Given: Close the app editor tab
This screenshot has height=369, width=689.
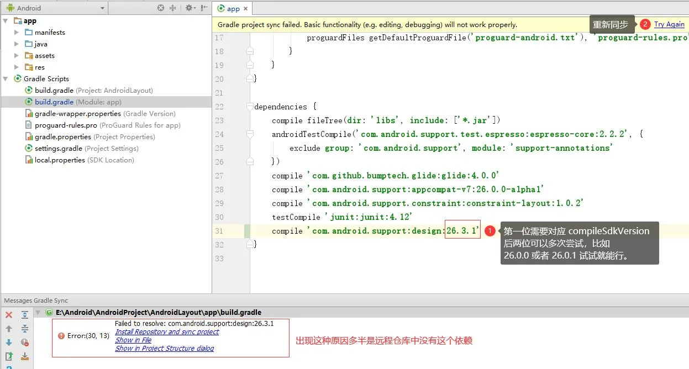Looking at the screenshot, I should click(246, 8).
